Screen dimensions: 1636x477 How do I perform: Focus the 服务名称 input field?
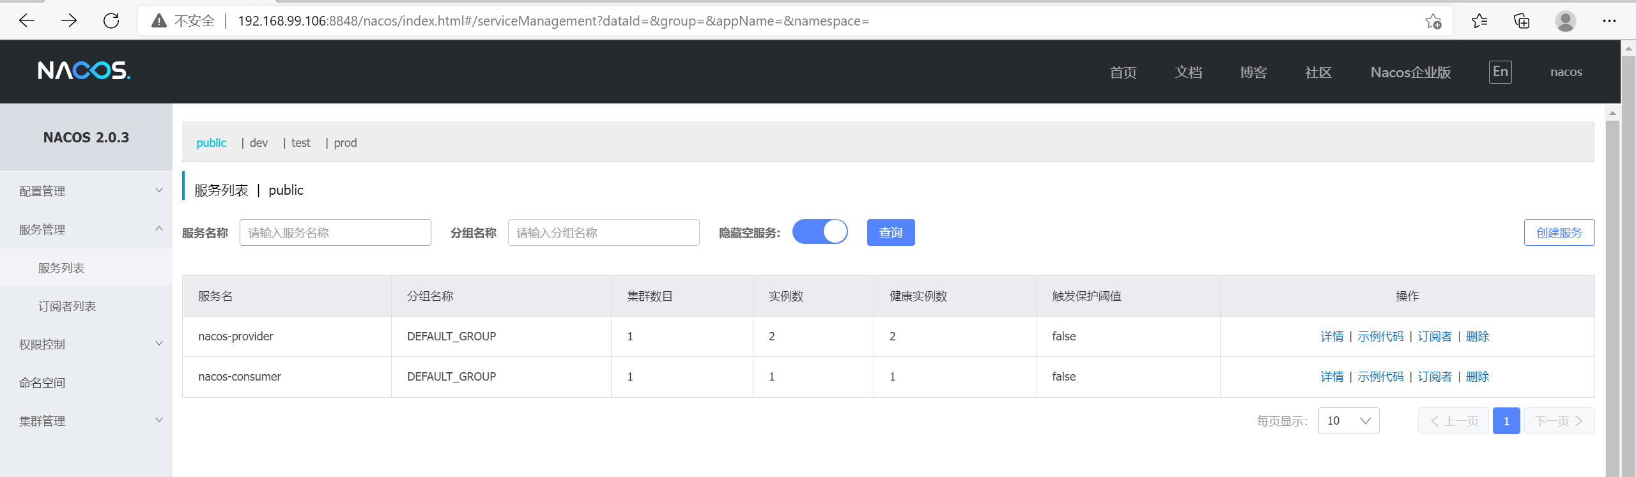(336, 232)
